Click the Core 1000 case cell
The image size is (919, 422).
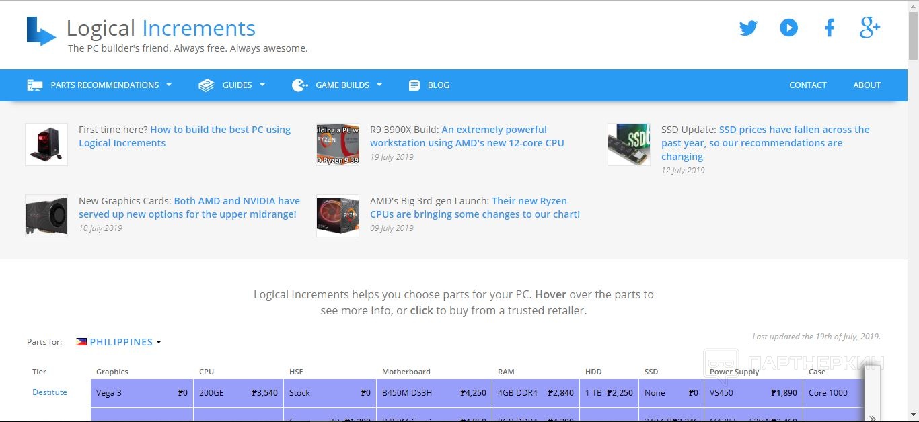click(x=834, y=393)
